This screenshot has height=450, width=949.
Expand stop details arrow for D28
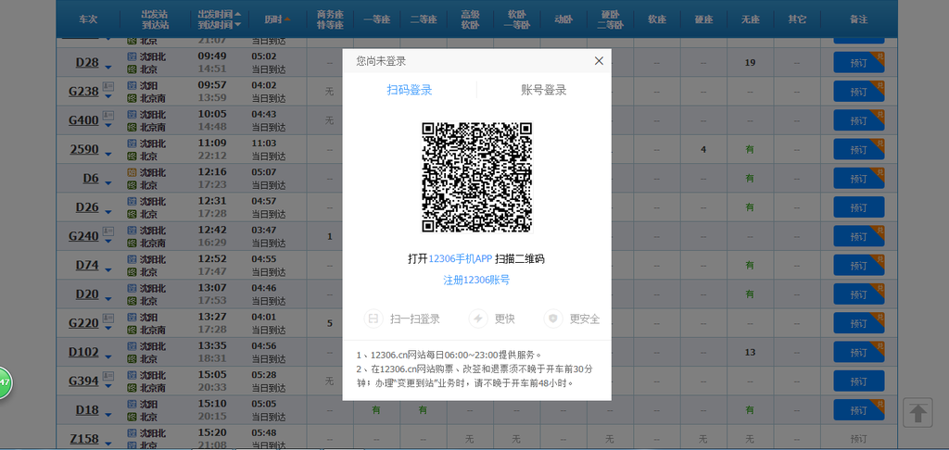pyautogui.click(x=108, y=68)
